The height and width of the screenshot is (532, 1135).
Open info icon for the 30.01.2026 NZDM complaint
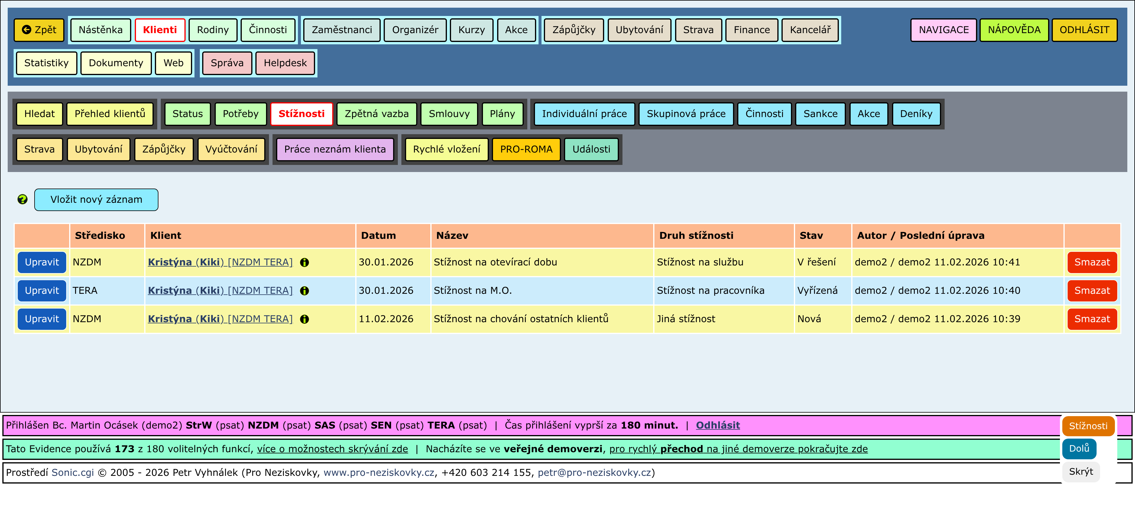(x=304, y=262)
